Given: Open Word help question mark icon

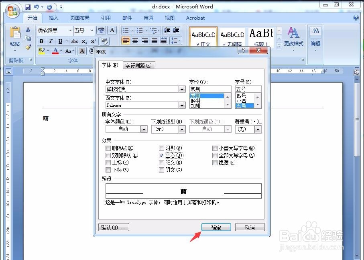Looking at the screenshot, I should [x=356, y=18].
